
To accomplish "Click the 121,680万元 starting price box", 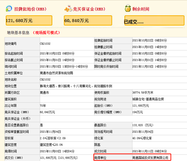I will point(29,20).
